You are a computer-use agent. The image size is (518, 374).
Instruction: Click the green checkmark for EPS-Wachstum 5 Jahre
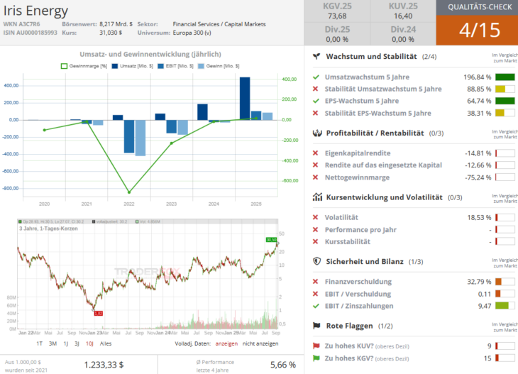(x=316, y=101)
